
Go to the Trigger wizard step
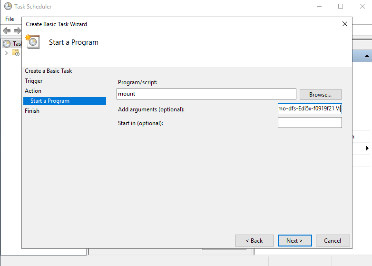pyautogui.click(x=34, y=81)
